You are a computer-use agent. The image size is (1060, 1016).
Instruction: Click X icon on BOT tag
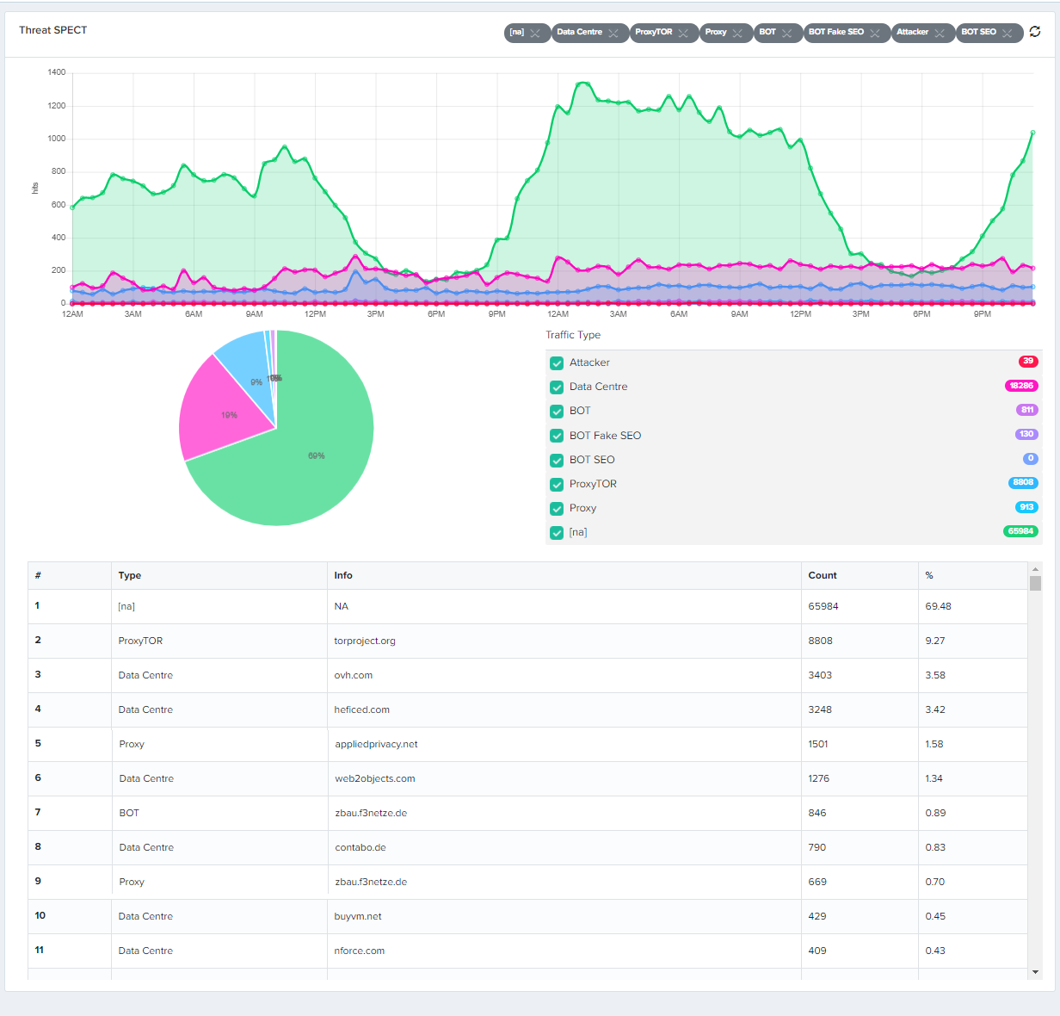coord(786,33)
